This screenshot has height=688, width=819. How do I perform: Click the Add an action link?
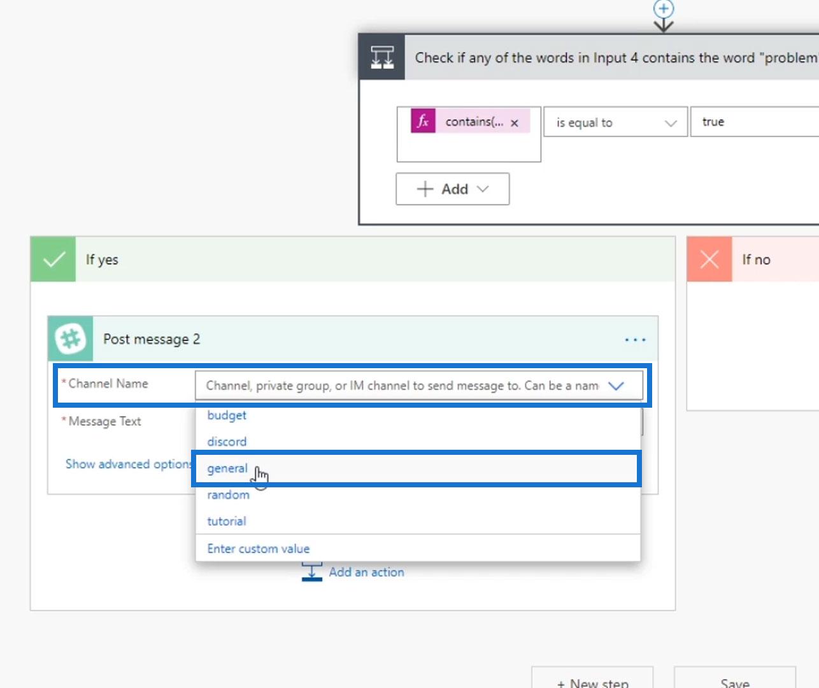click(366, 572)
